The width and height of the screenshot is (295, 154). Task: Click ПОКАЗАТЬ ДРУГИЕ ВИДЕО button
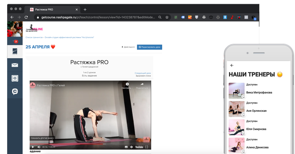coord(42,138)
